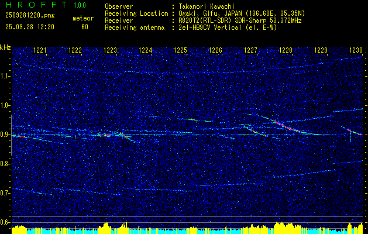Click frequency axis label 0.7
Image resolution: width=368 pixels, height=234 pixels.
[5, 193]
